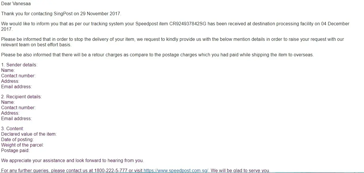
Task: Click the "Weight of the parcel:" line
Action: 22,145
